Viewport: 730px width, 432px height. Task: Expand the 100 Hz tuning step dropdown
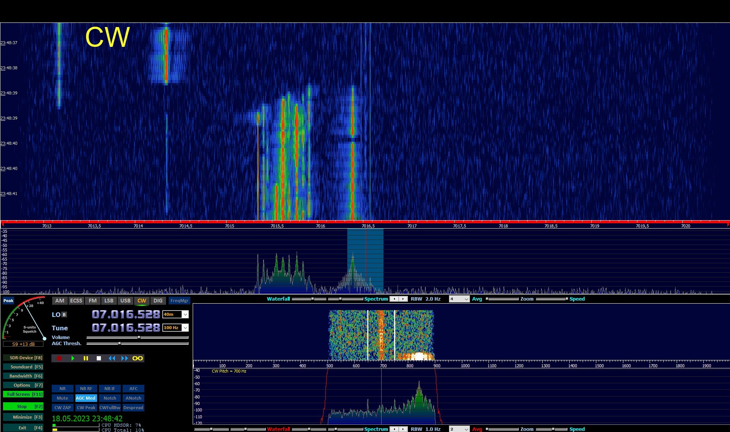pyautogui.click(x=185, y=328)
